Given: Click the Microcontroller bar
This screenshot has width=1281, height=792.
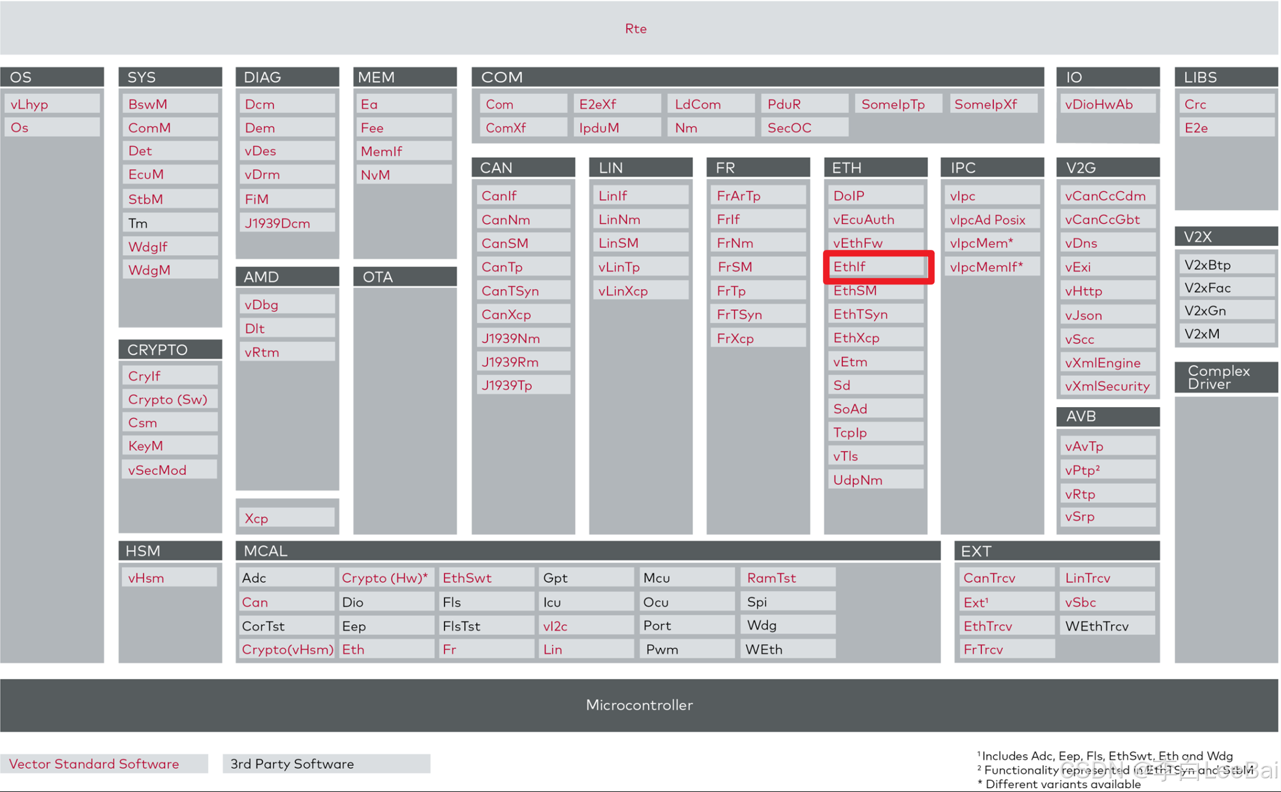Looking at the screenshot, I should [x=640, y=705].
